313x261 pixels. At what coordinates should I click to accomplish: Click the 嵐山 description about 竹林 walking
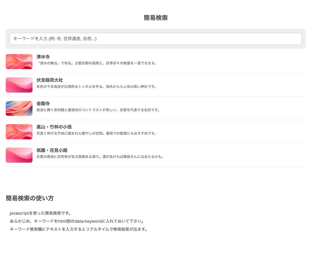(x=96, y=133)
